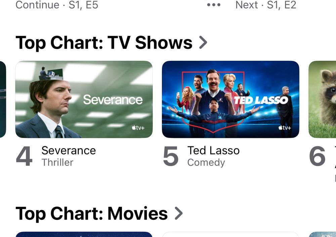Screen dimensions: 336x237
Task: Expand Top Chart: TV Shows chevron
Action: click(203, 42)
